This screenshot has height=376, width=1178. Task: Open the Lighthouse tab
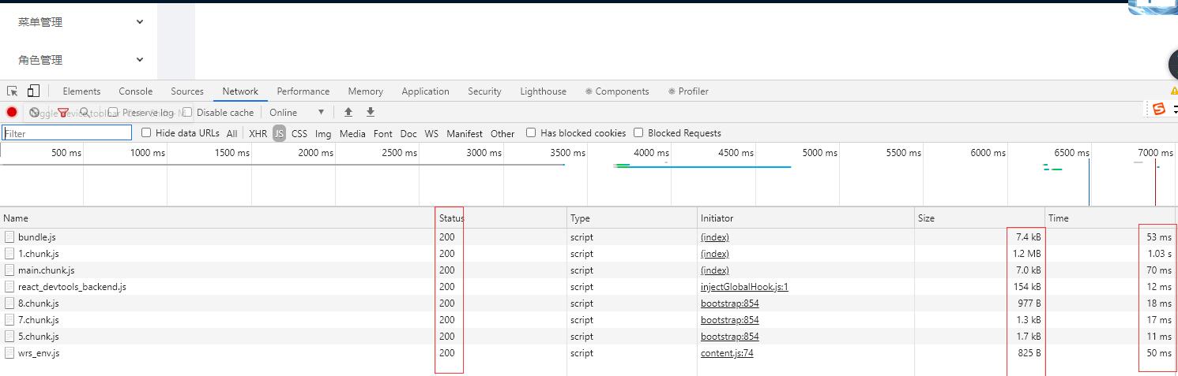coord(543,91)
